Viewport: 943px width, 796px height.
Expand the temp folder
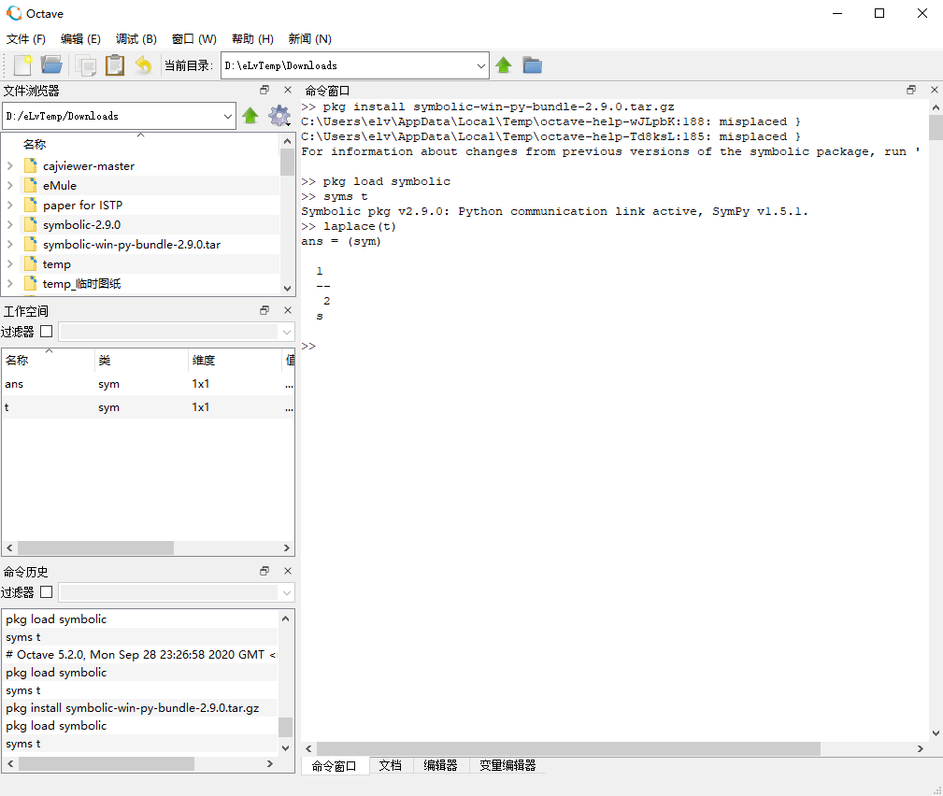[9, 263]
